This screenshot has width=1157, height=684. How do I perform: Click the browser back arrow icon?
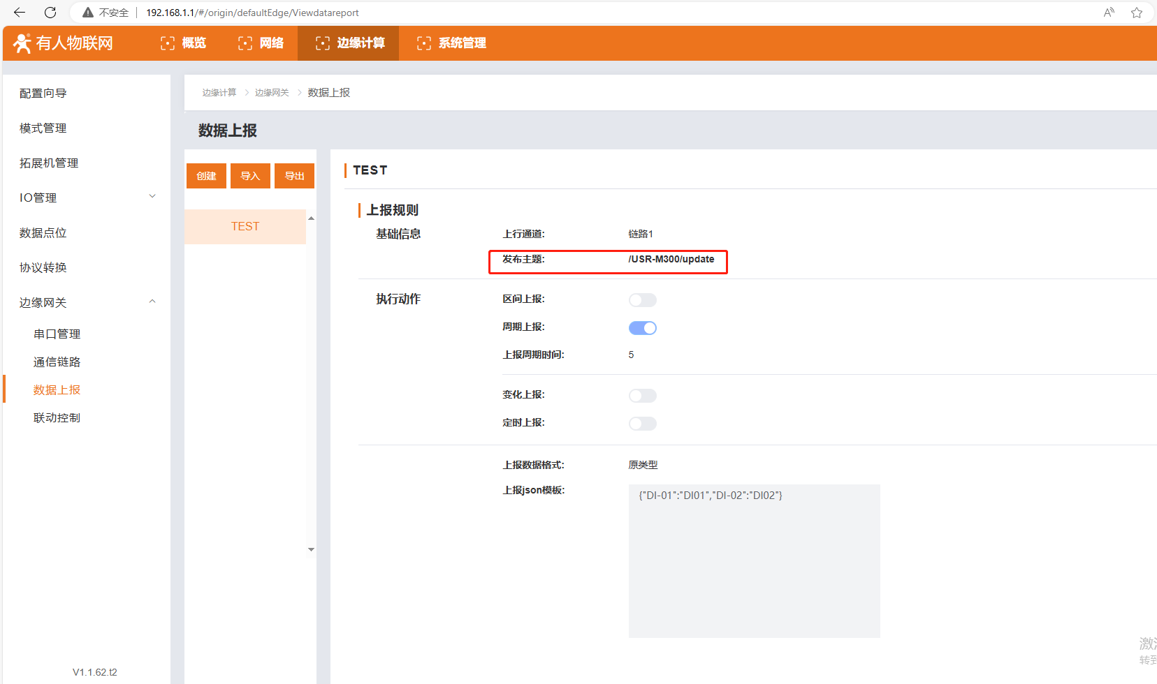pos(20,13)
